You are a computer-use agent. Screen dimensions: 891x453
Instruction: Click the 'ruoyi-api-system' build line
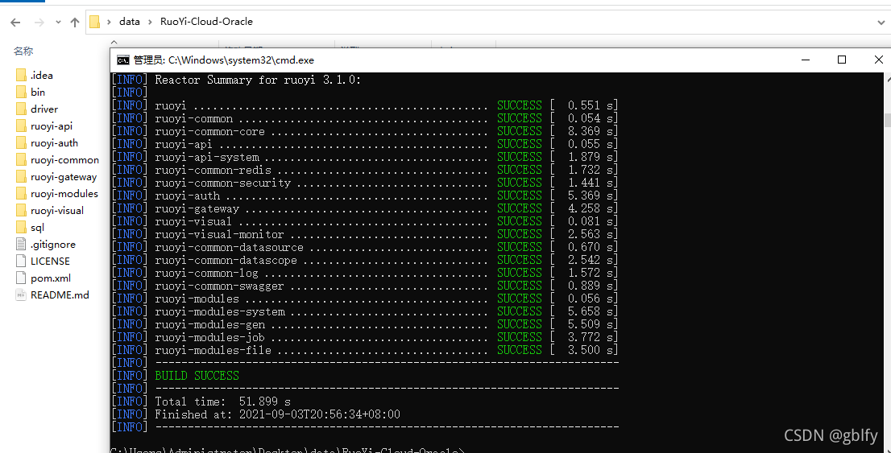(365, 157)
